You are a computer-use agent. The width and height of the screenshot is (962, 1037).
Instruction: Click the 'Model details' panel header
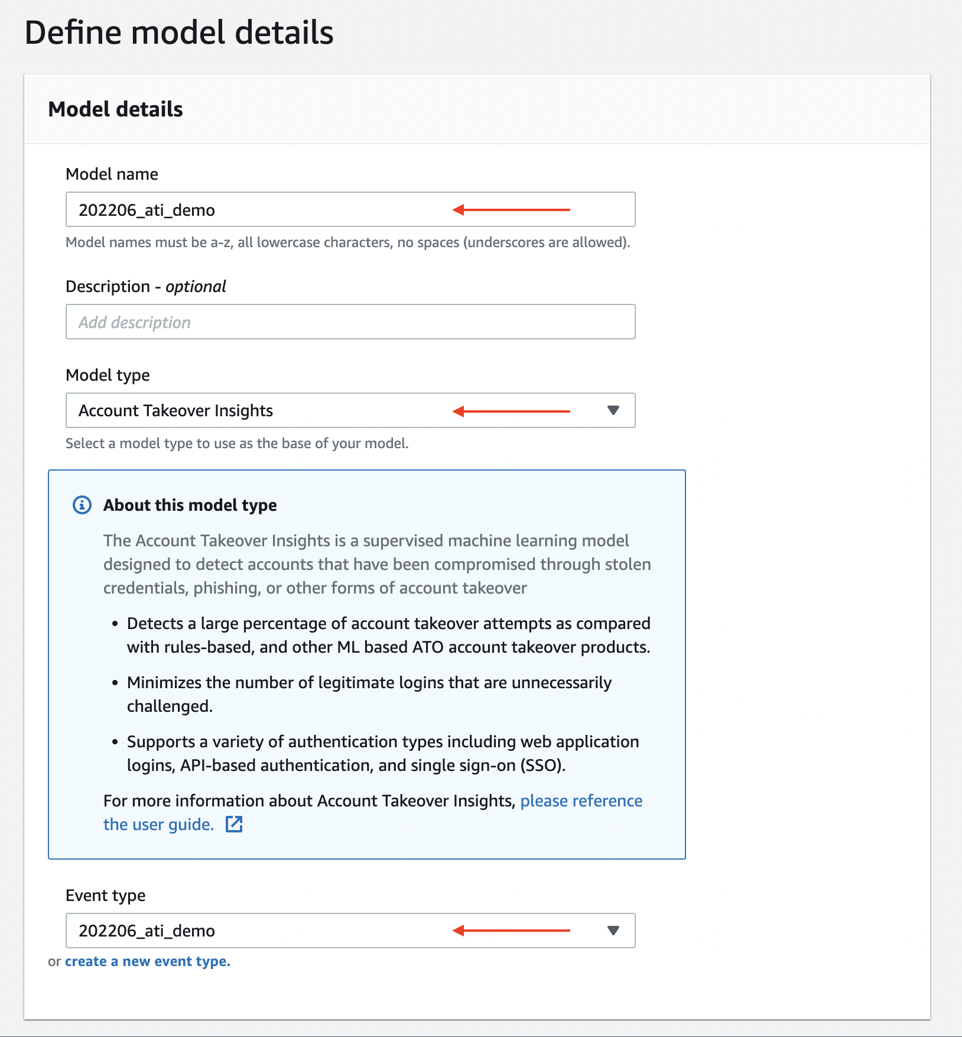pyautogui.click(x=116, y=109)
